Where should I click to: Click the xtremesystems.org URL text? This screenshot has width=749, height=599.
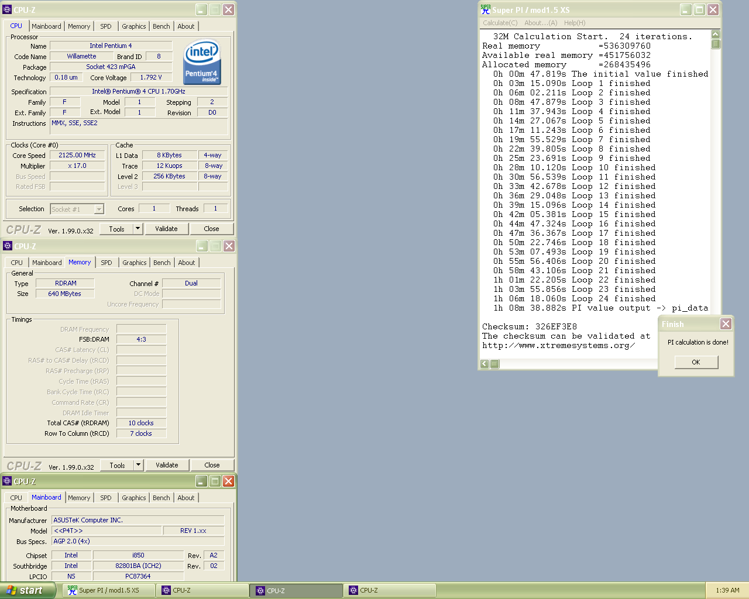[x=558, y=346]
